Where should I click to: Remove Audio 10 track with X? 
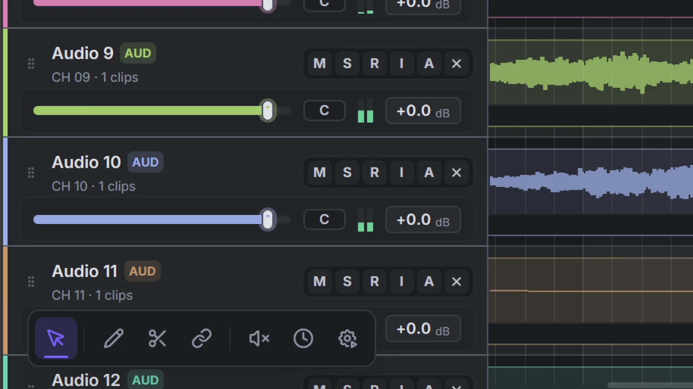(x=457, y=173)
